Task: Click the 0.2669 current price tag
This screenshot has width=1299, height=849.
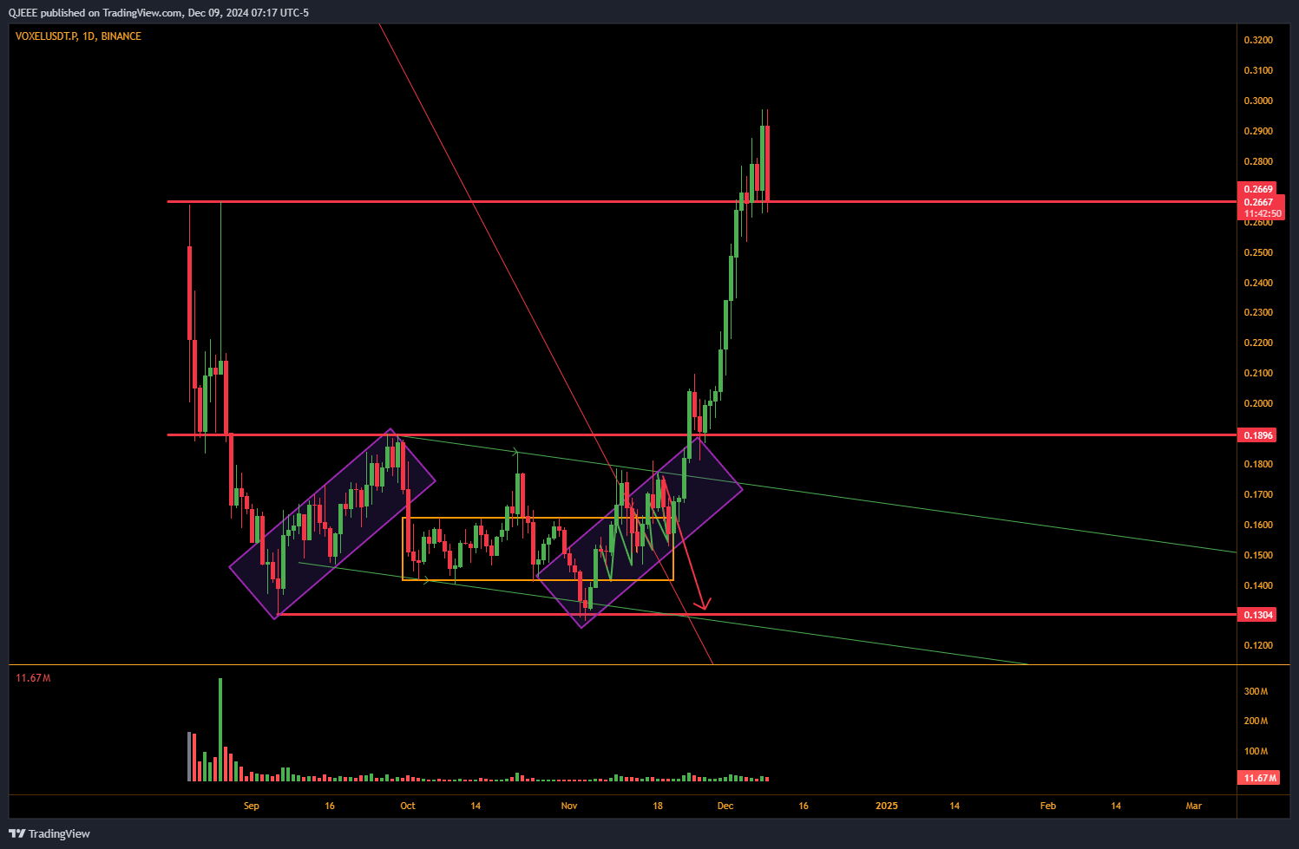Action: tap(1258, 189)
